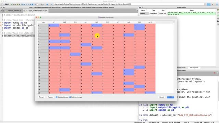Click save data icon in Variable explorer sidebar
Viewport: 219px width, 123px height.
point(218,21)
